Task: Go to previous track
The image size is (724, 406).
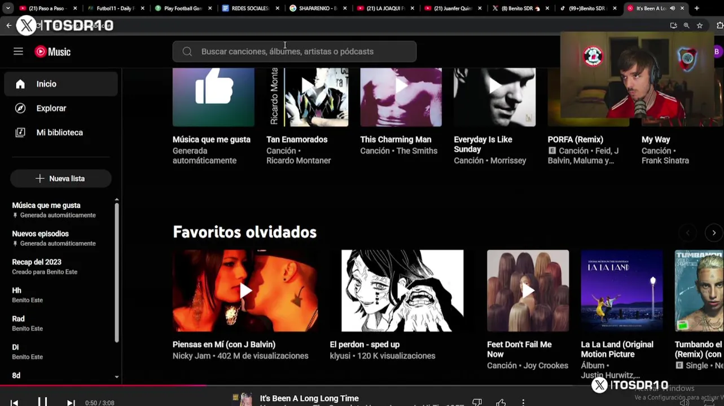Action: 14,403
